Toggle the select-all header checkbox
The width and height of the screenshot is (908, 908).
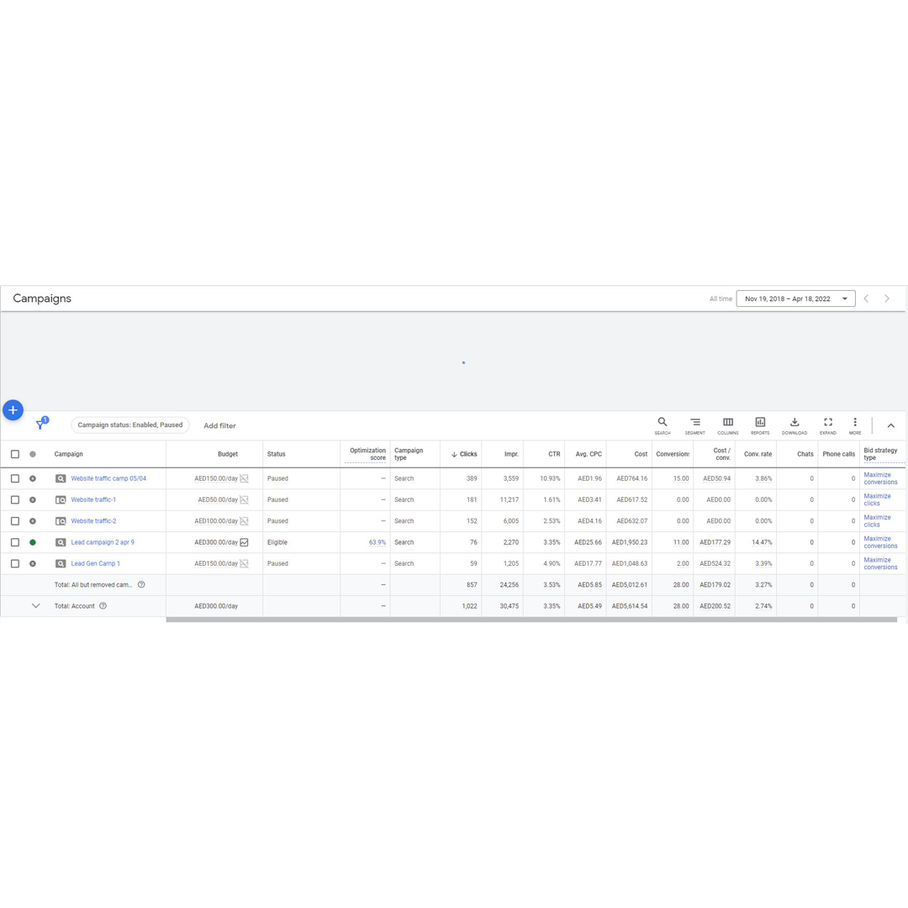[x=15, y=454]
